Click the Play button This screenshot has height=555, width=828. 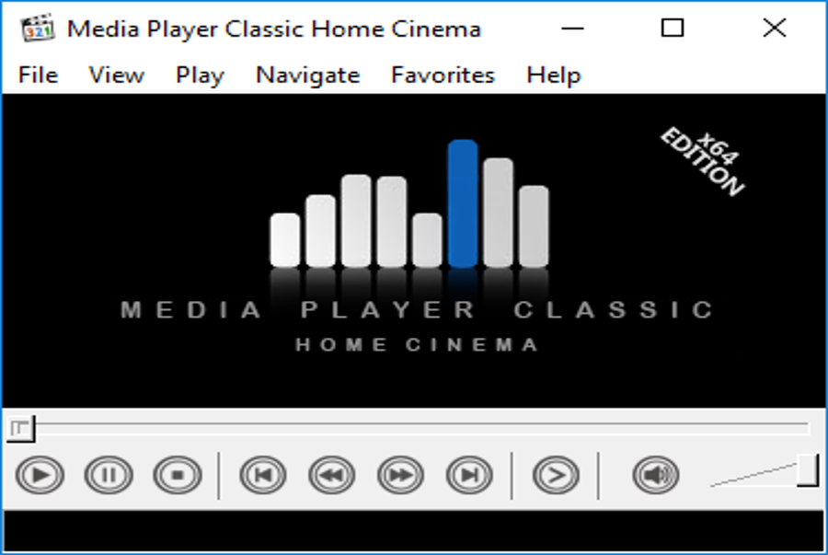coord(40,475)
